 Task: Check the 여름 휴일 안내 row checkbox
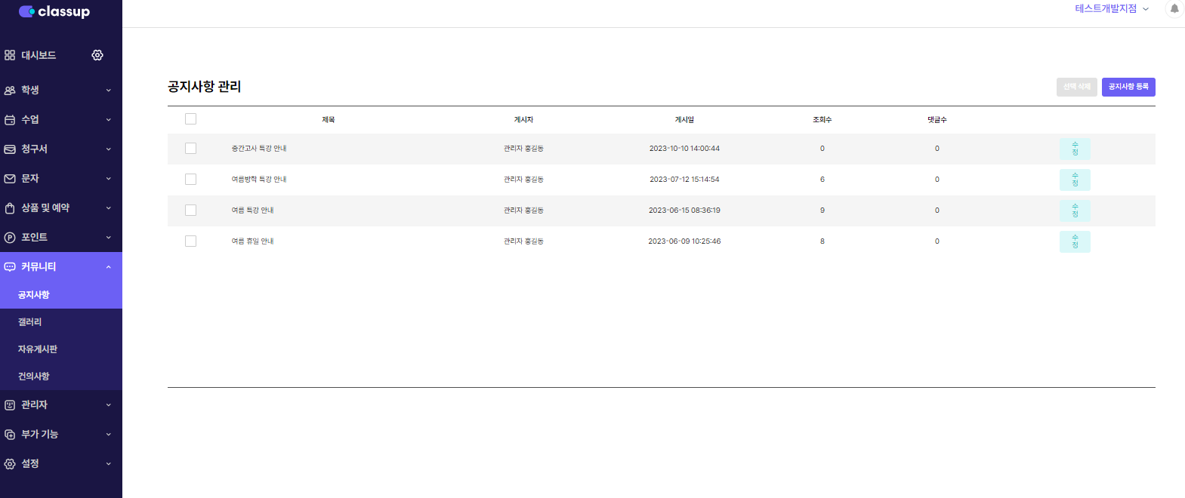pyautogui.click(x=190, y=241)
